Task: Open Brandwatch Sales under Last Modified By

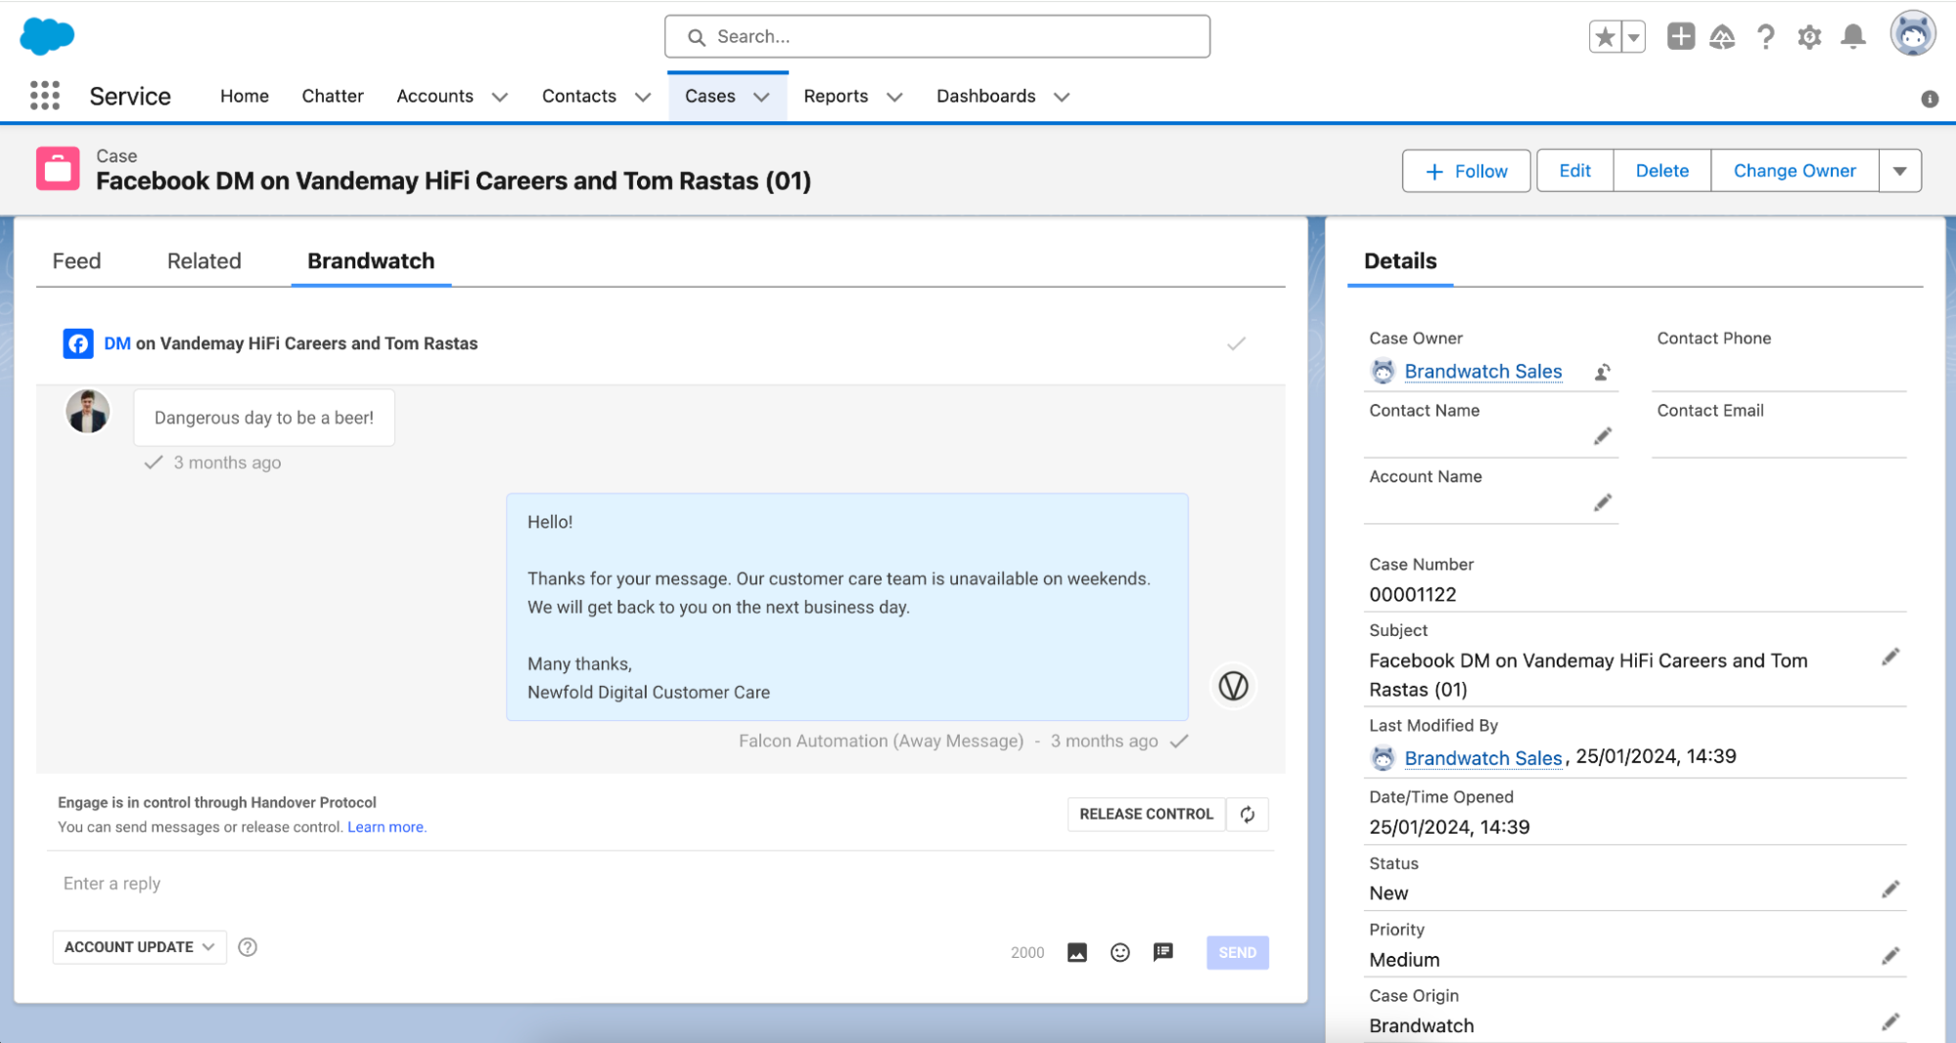Action: (1483, 758)
